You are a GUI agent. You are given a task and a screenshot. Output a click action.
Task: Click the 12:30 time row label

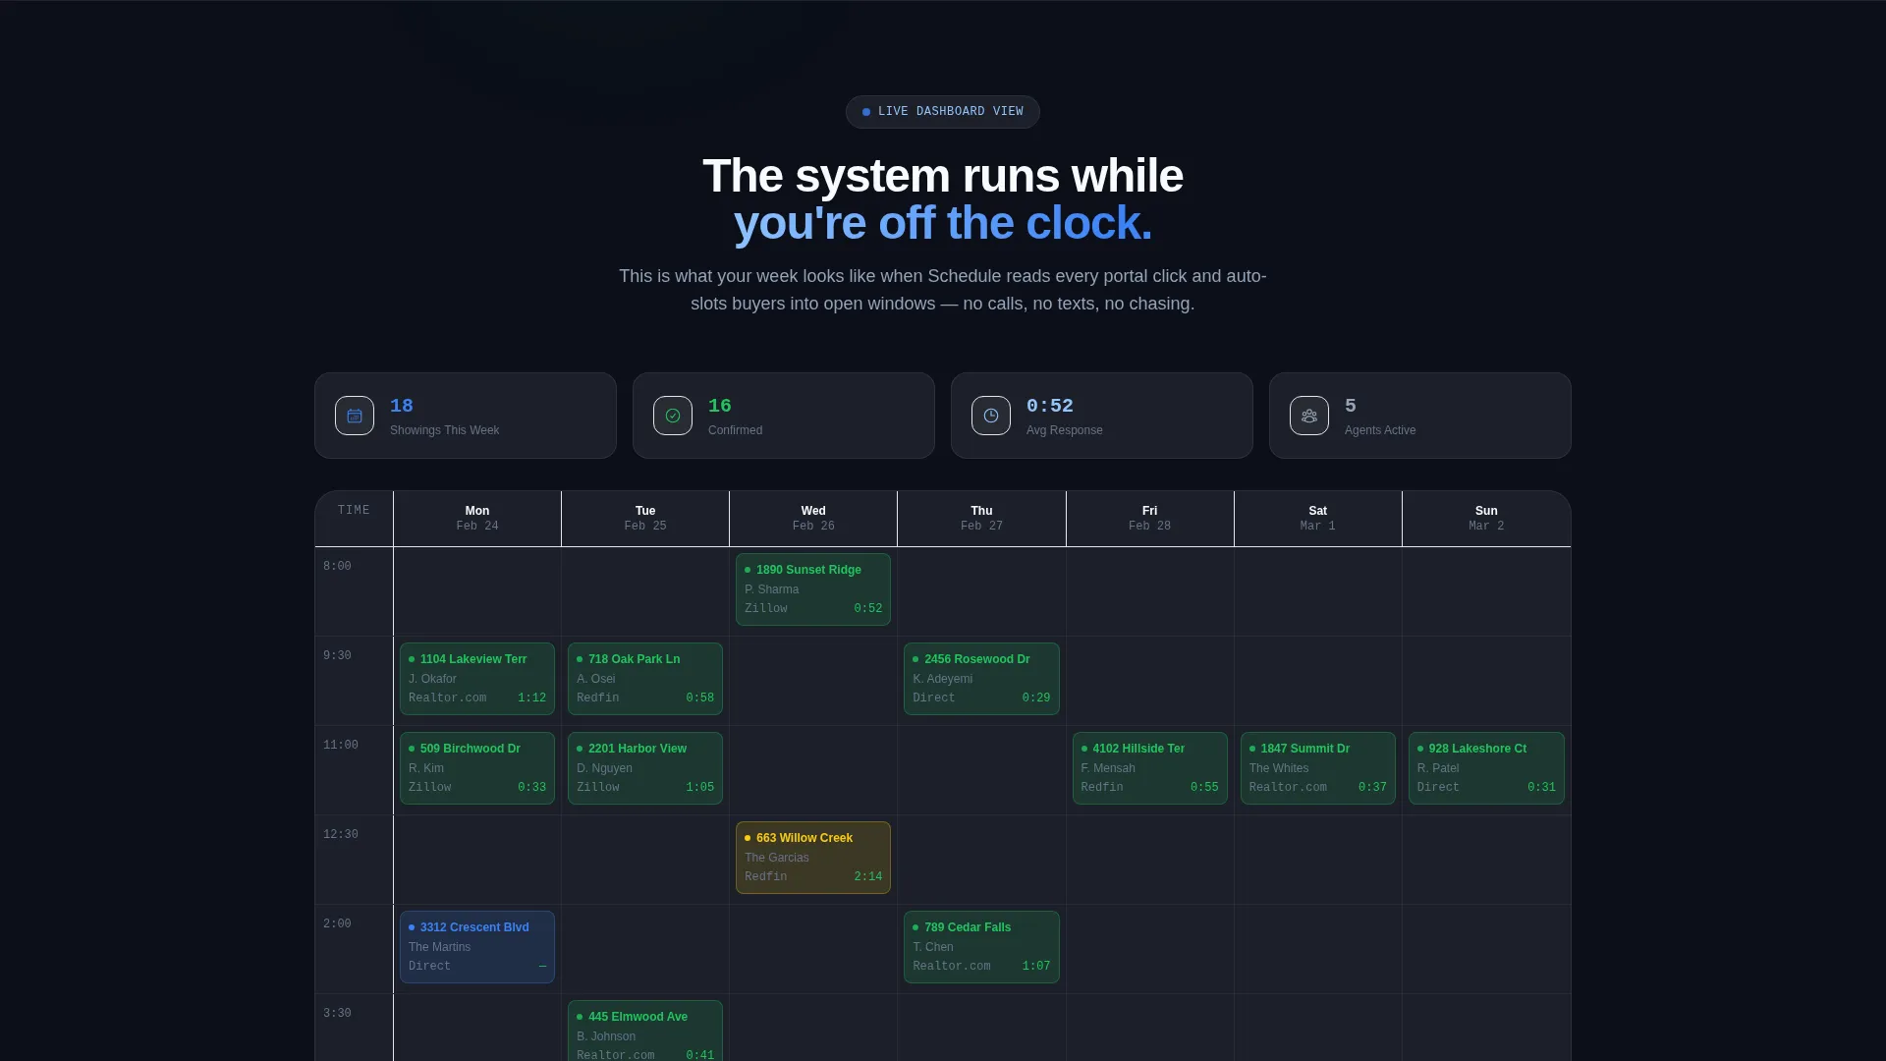[x=341, y=834]
